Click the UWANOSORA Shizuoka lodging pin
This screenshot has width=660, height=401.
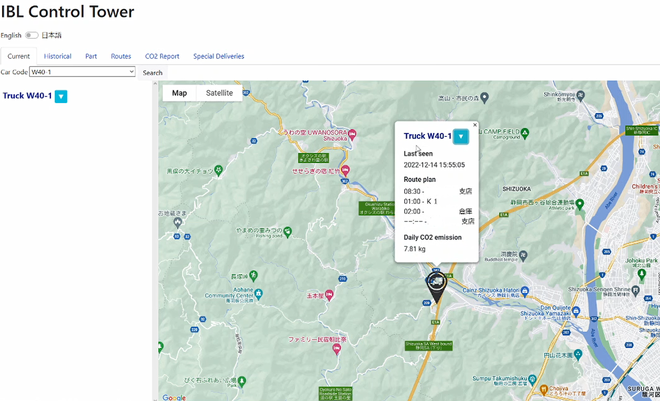point(352,135)
